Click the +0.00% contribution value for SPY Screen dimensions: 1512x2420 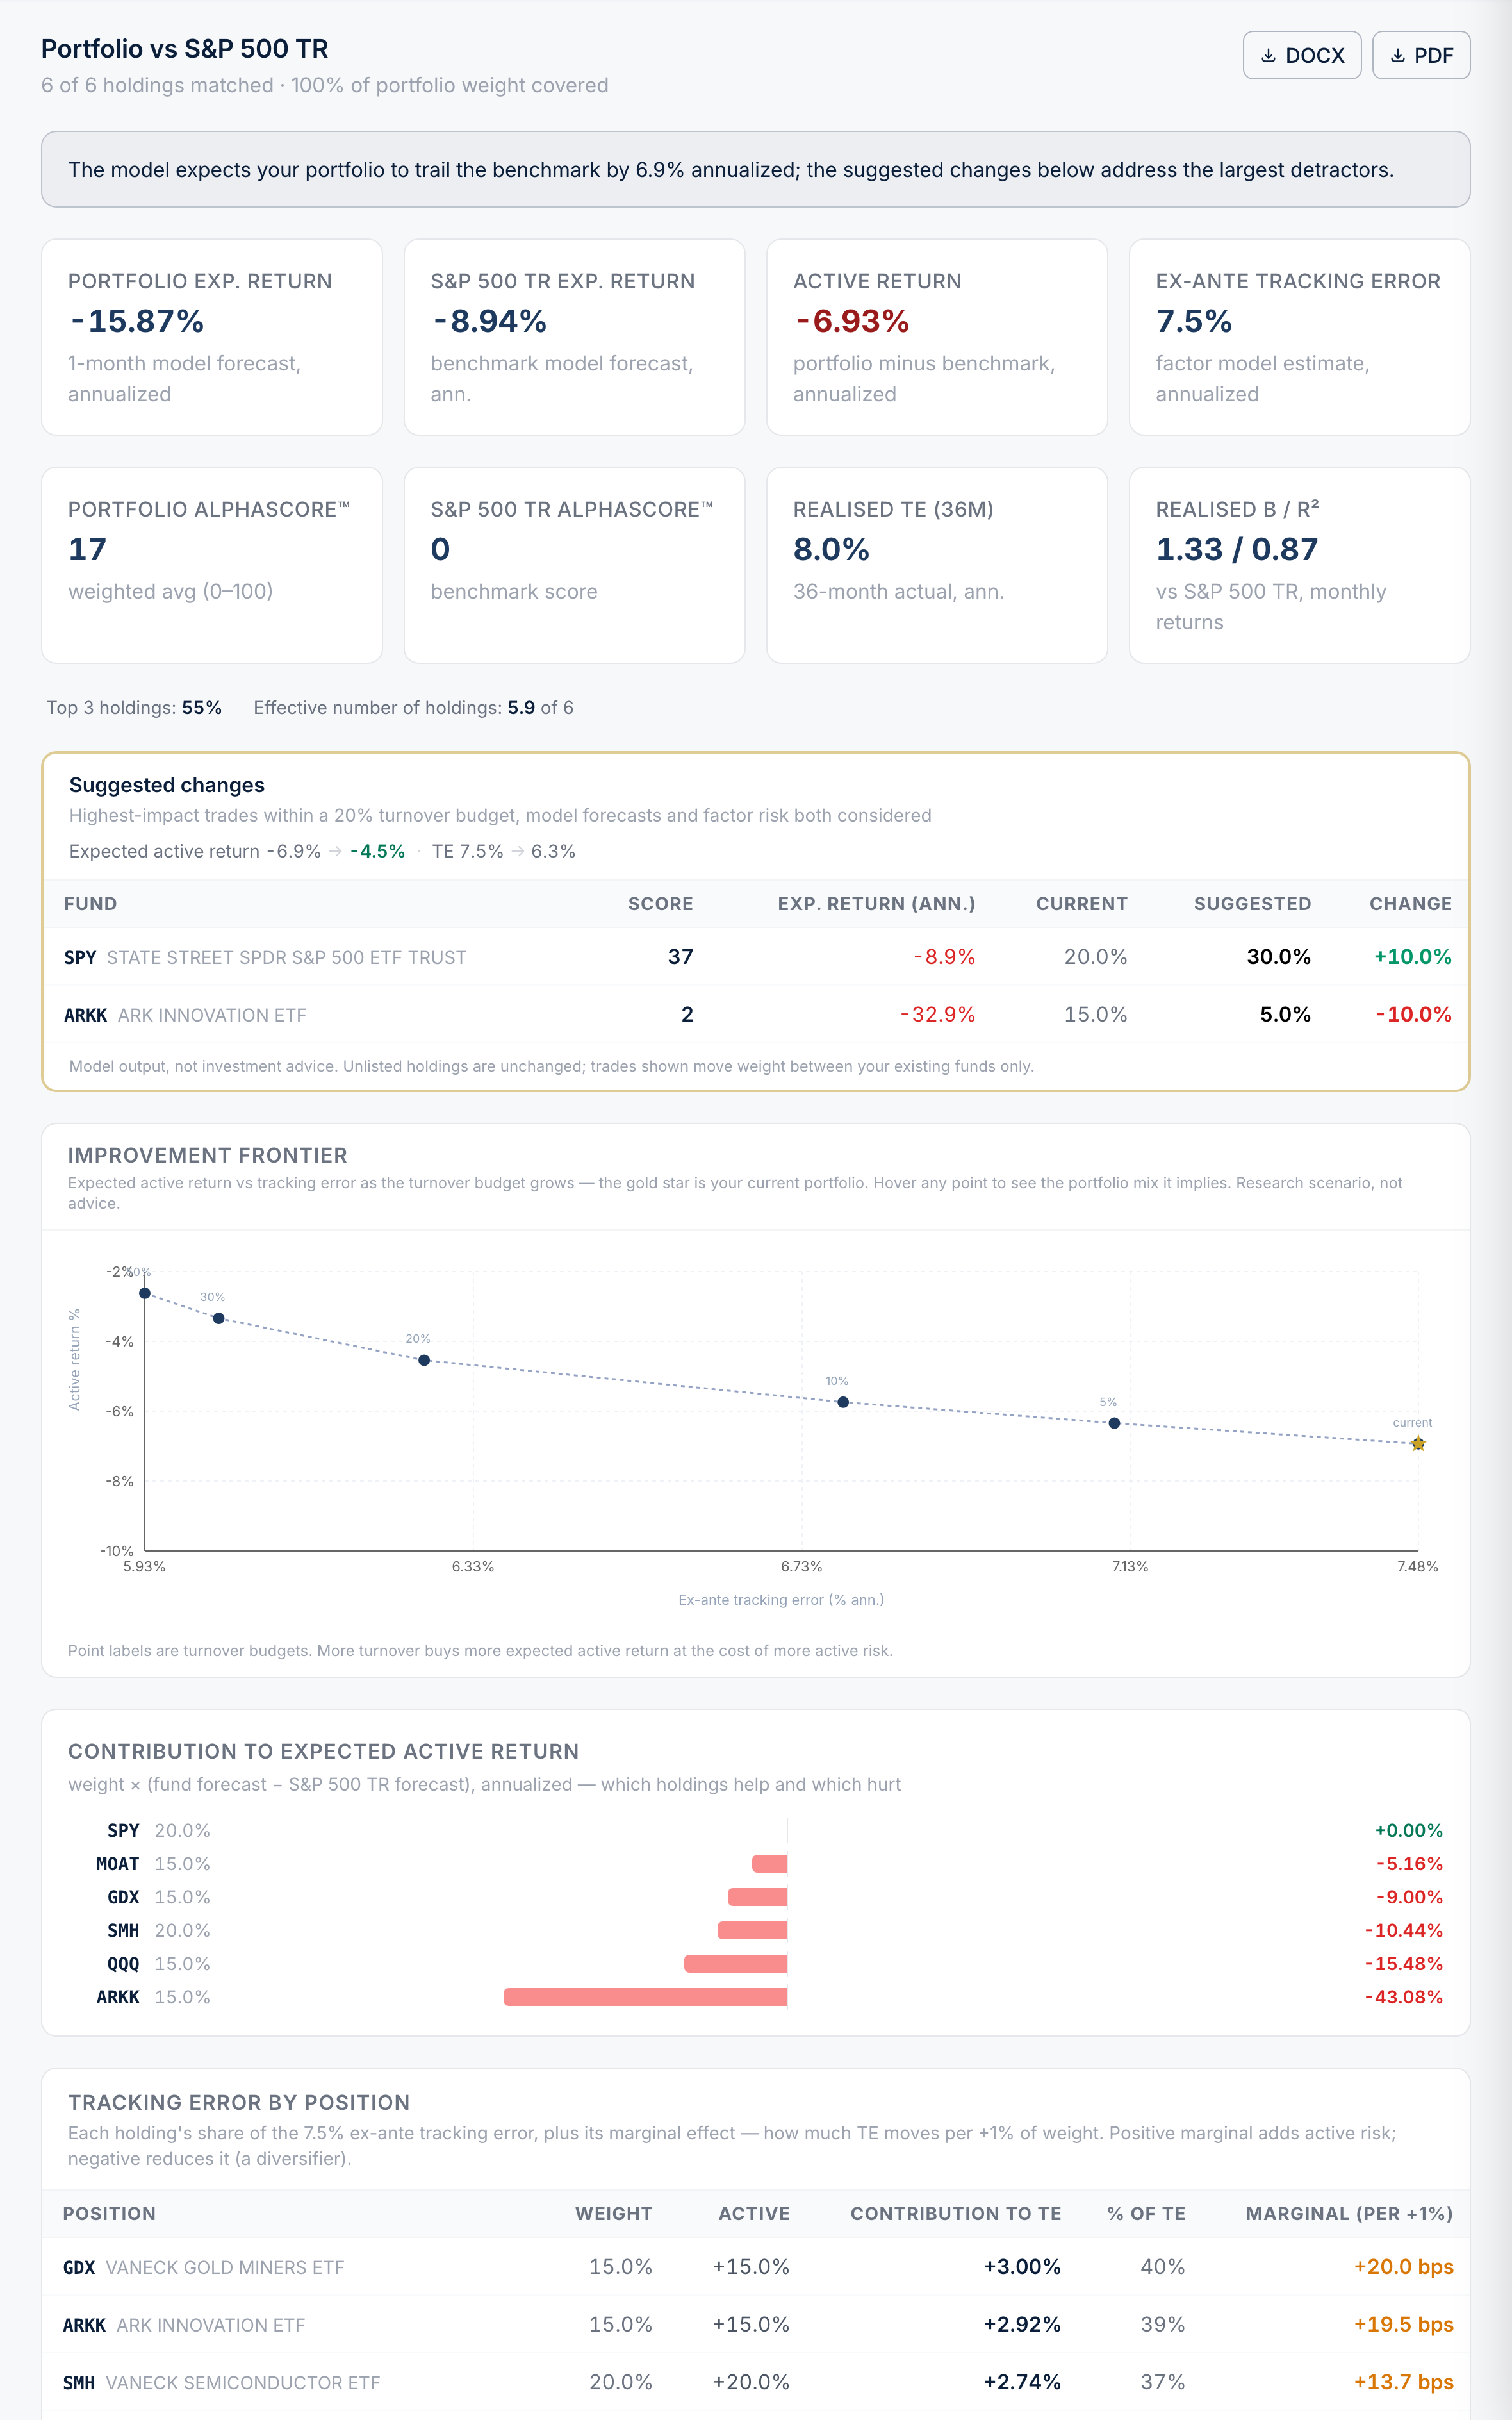(x=1409, y=1830)
